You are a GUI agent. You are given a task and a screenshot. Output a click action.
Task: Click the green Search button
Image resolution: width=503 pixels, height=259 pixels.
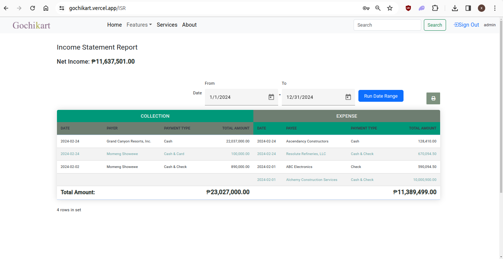tap(435, 25)
